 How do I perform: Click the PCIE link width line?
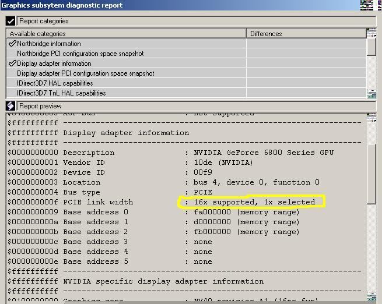(x=162, y=202)
